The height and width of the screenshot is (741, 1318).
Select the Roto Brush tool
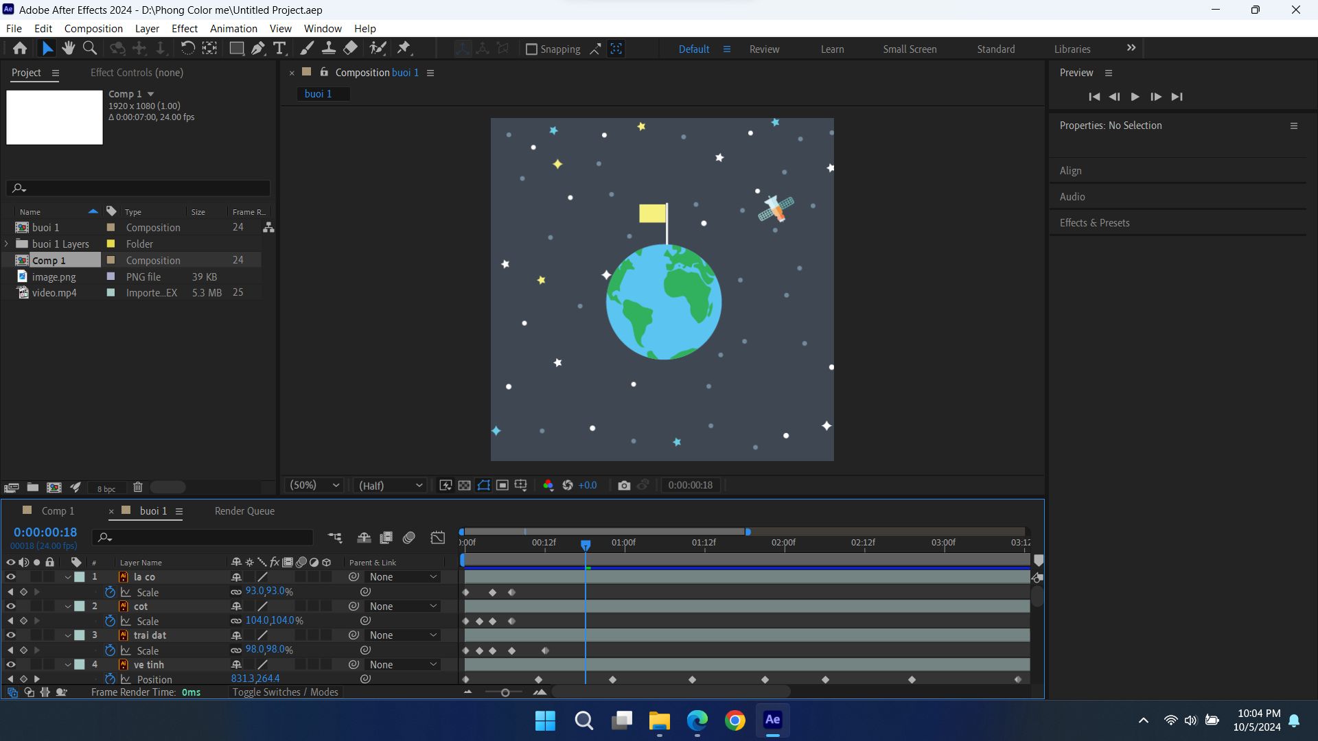(378, 48)
